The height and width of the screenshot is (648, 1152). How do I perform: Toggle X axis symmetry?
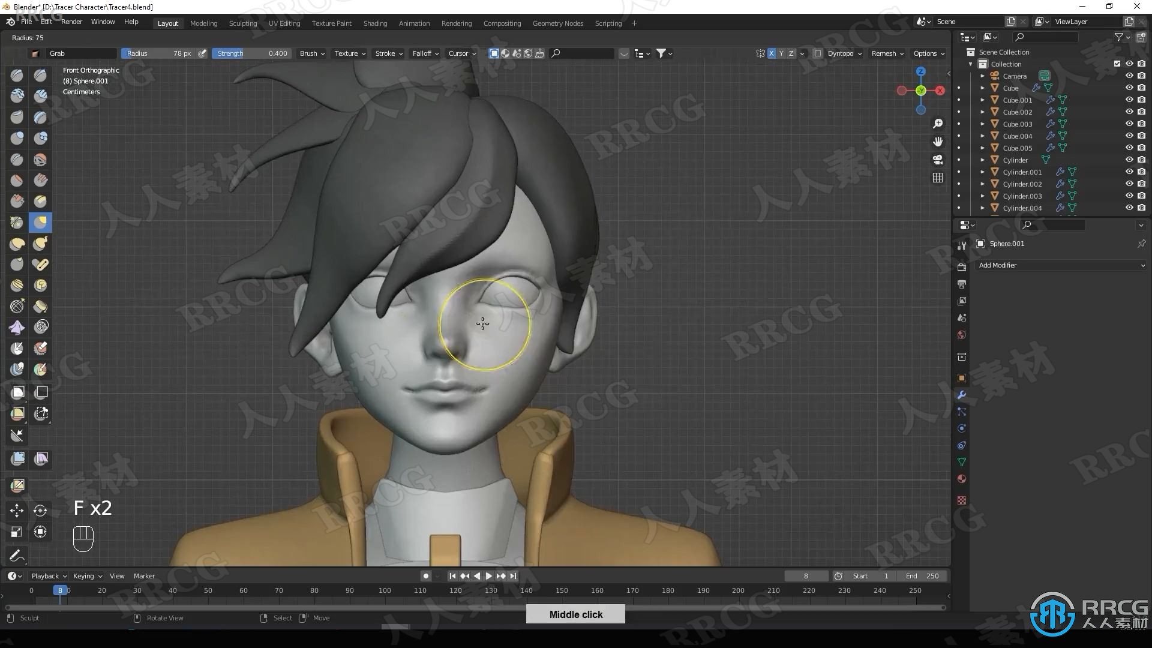pyautogui.click(x=772, y=53)
